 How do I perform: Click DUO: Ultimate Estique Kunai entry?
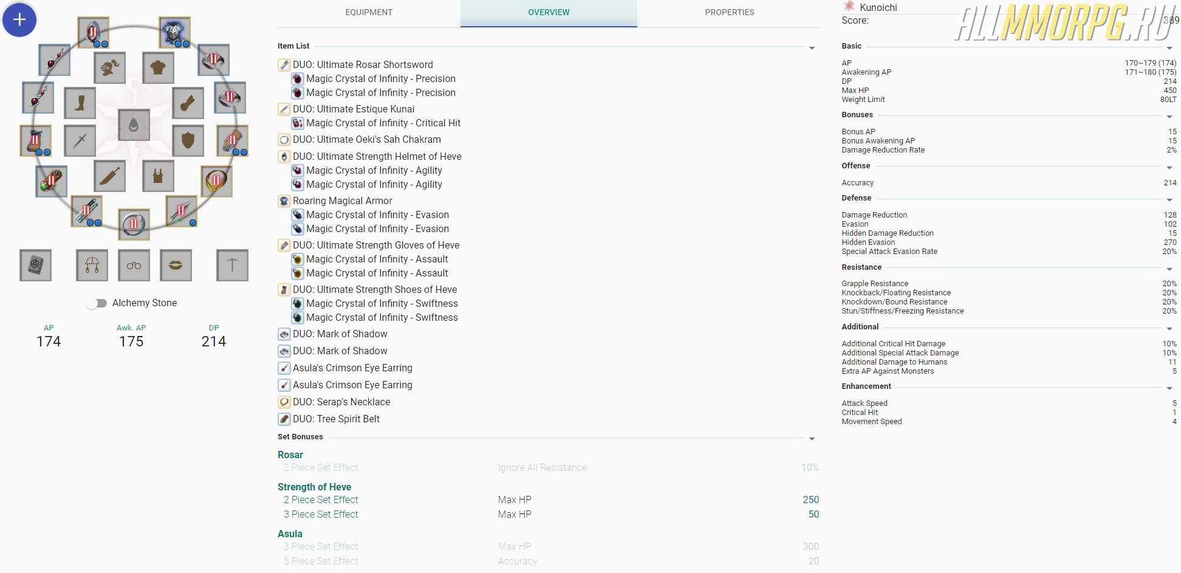click(354, 109)
